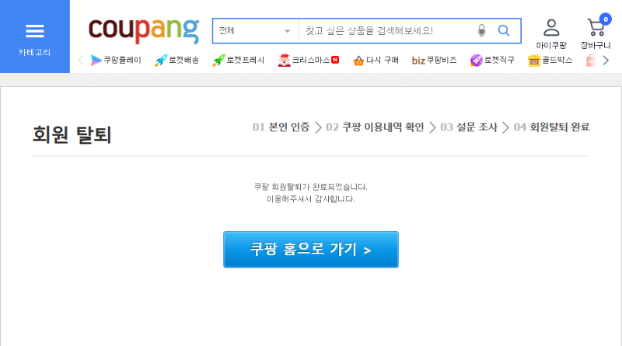The height and width of the screenshot is (346, 622).
Task: Open the 카테고리 hamburger menu
Action: (34, 37)
